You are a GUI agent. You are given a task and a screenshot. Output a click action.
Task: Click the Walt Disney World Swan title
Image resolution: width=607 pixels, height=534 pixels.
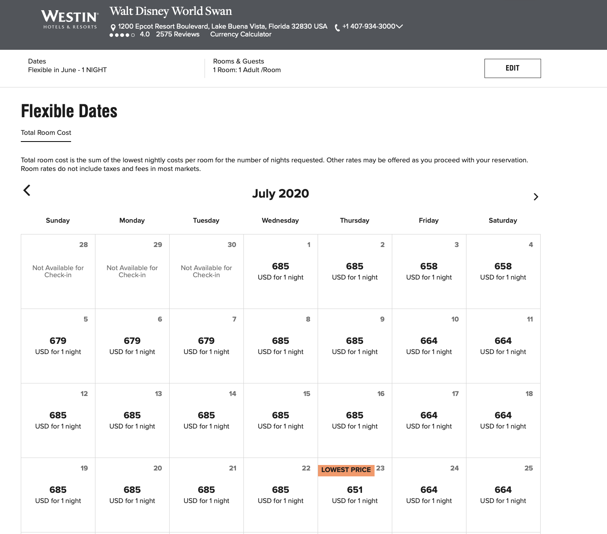click(x=170, y=11)
